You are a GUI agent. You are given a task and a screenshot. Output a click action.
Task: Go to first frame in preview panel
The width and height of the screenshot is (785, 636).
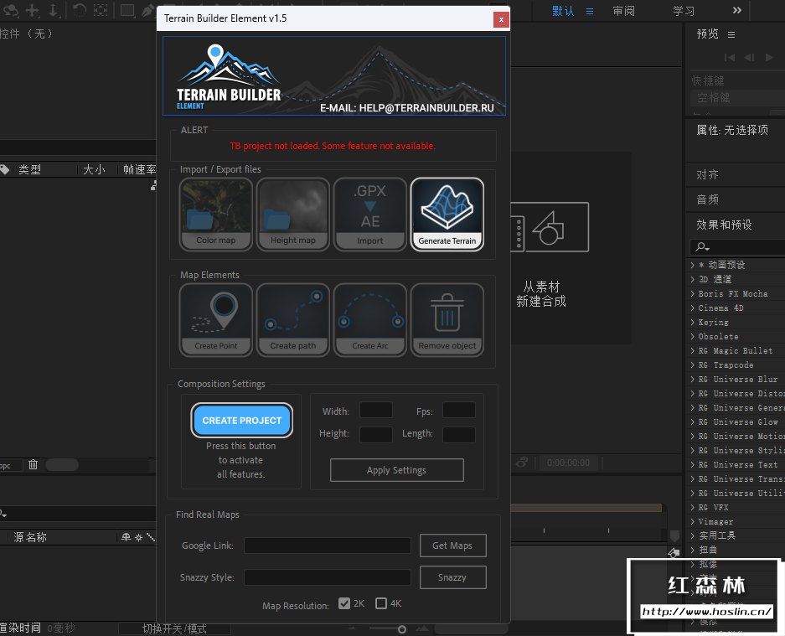pos(730,58)
